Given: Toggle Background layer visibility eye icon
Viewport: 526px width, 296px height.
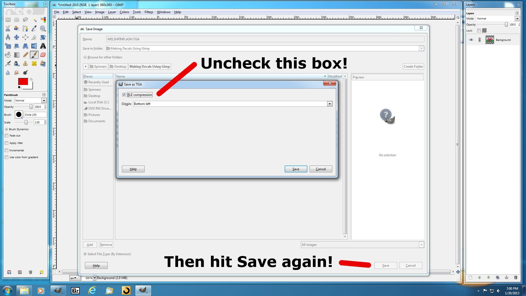Looking at the screenshot, I should click(x=471, y=40).
